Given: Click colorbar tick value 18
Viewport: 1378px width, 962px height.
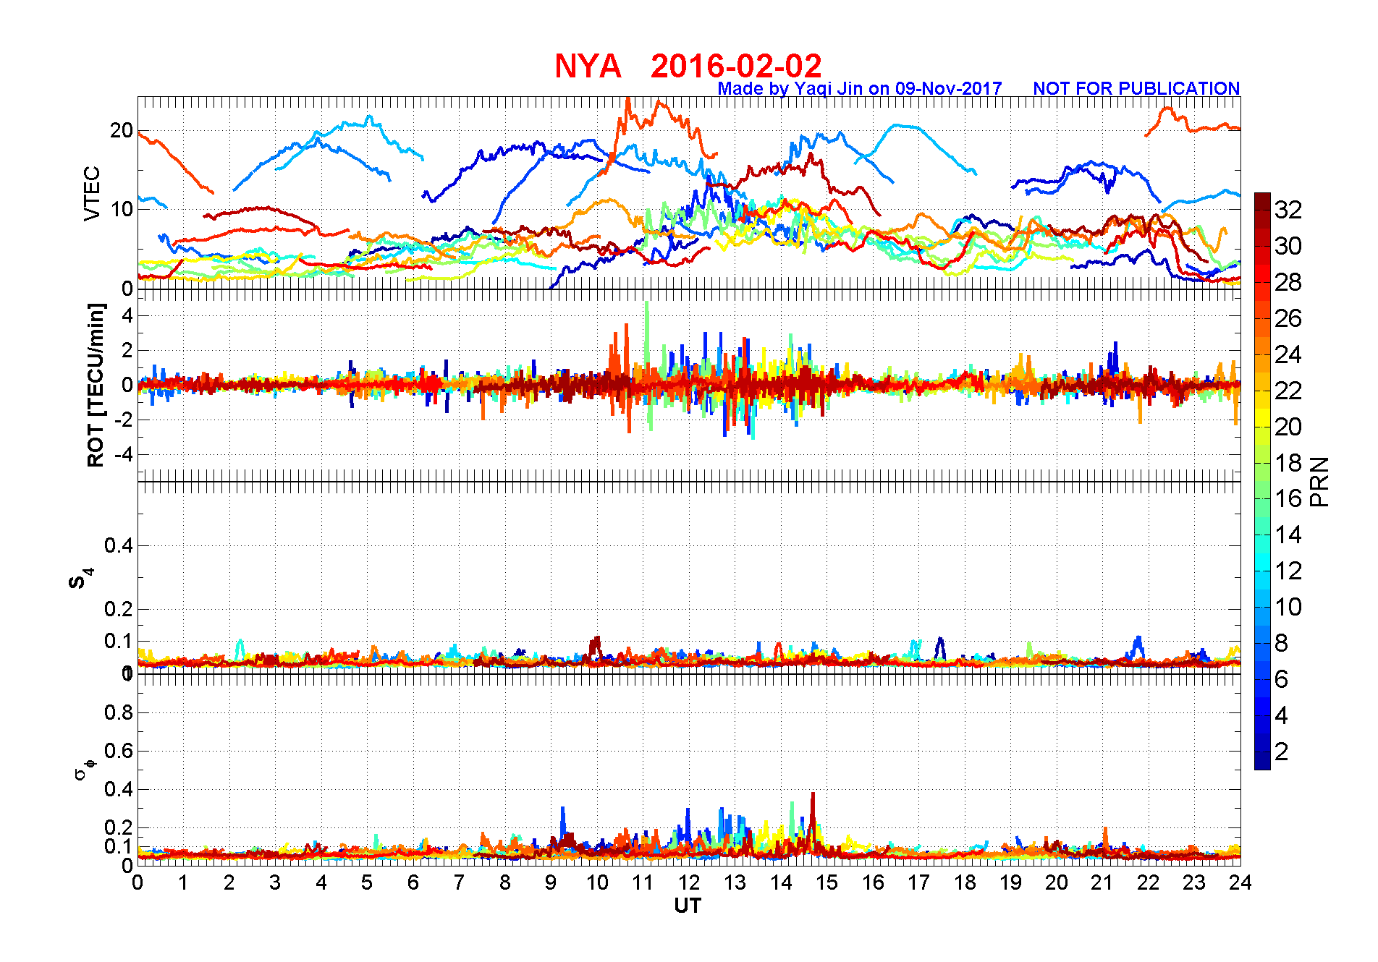Looking at the screenshot, I should (x=1288, y=463).
